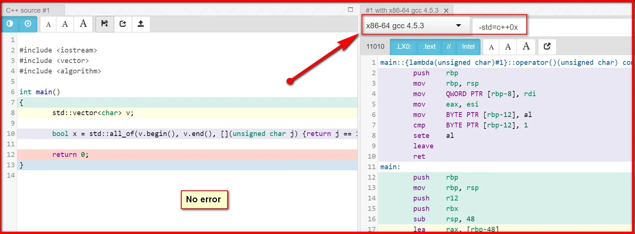Toggle the .LX0: unused labels filter
The width and height of the screenshot is (635, 234).
[x=404, y=47]
